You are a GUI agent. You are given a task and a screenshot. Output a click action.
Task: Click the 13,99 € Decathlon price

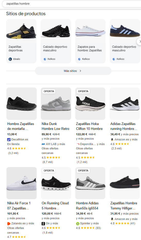pyautogui.click(x=12, y=134)
